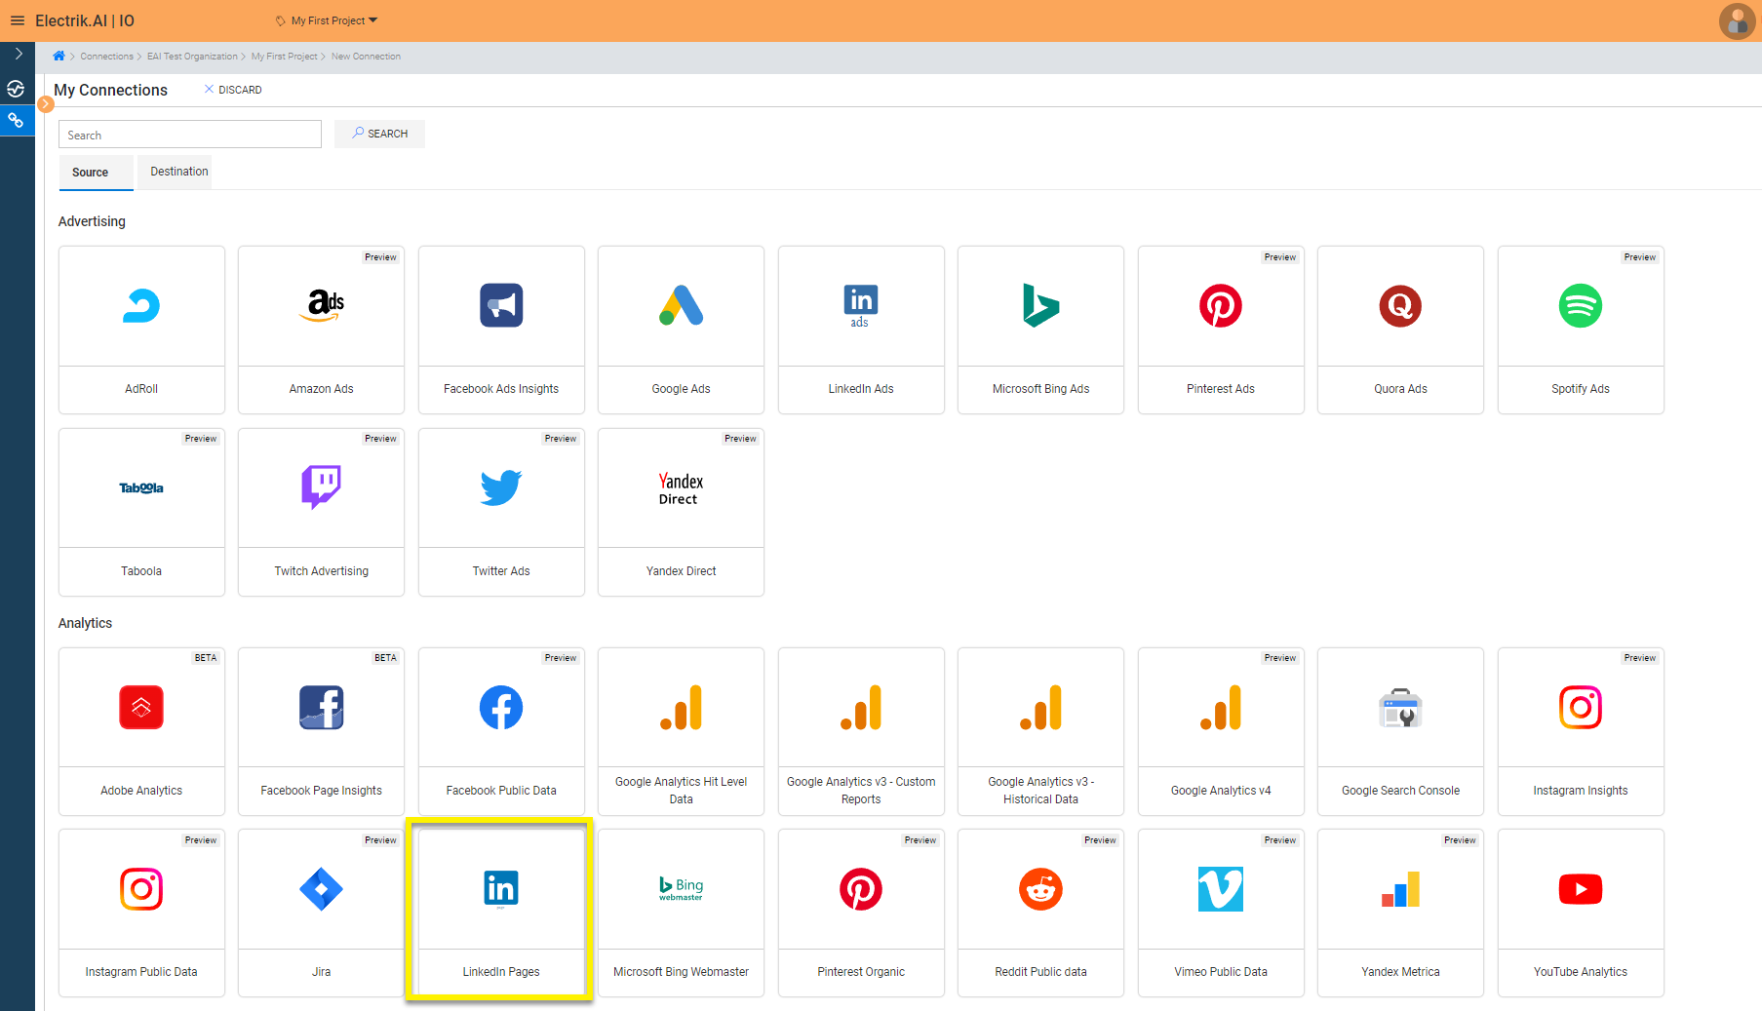Open the connections link icon in sidebar

[16, 121]
